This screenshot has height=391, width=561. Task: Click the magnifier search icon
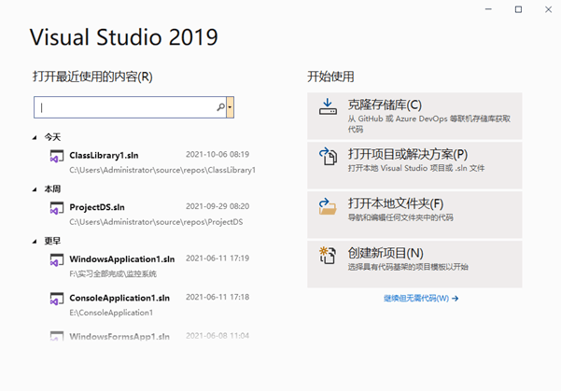(220, 107)
